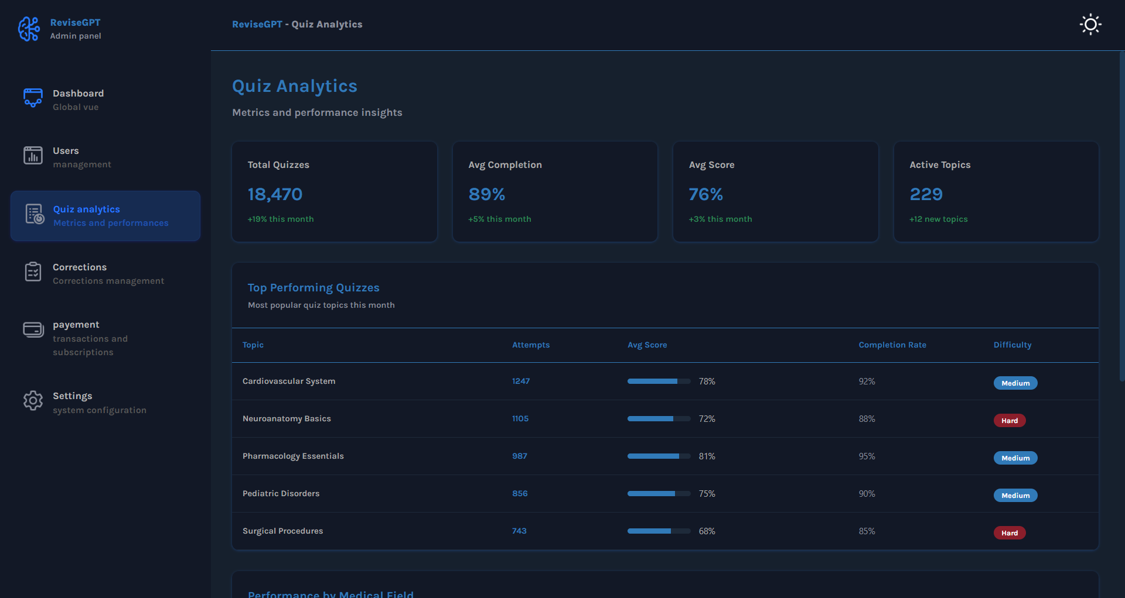The image size is (1125, 598).
Task: Open payement menu entry
Action: click(x=105, y=338)
